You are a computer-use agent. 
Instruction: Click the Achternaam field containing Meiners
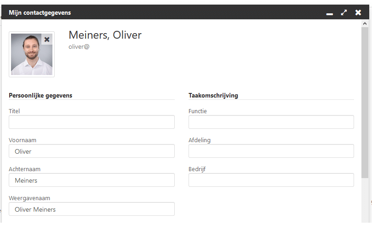pos(92,180)
